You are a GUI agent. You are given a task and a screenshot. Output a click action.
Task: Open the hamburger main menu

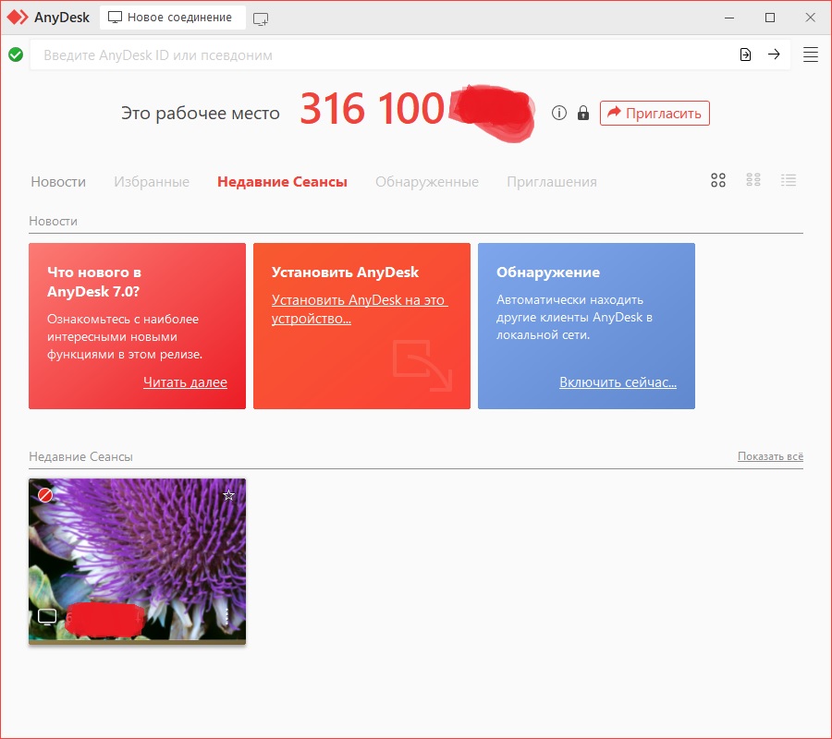[x=810, y=55]
